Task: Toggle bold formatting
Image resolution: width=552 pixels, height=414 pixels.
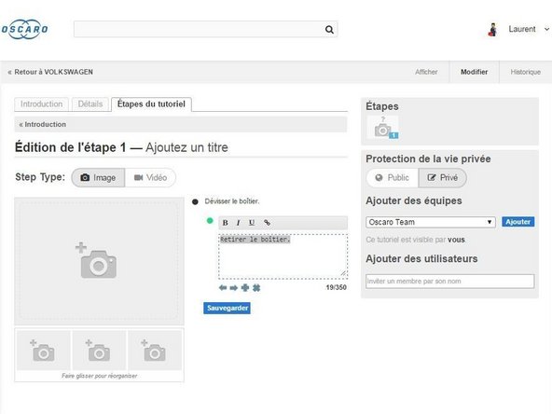Action: (x=226, y=223)
